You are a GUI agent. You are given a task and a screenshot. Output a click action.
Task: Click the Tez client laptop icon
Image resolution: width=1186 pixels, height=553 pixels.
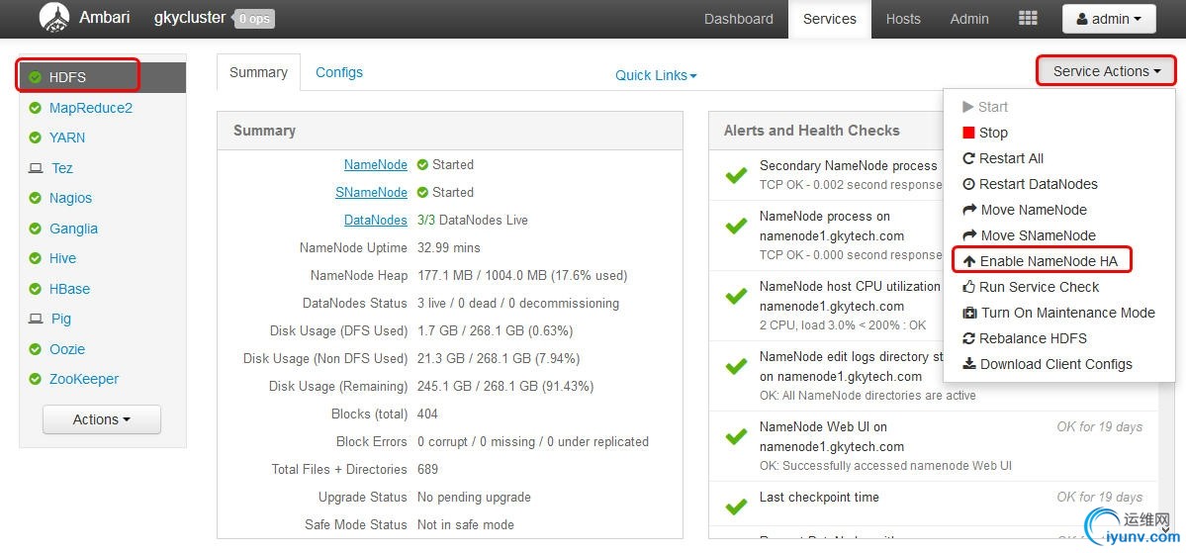(x=36, y=168)
